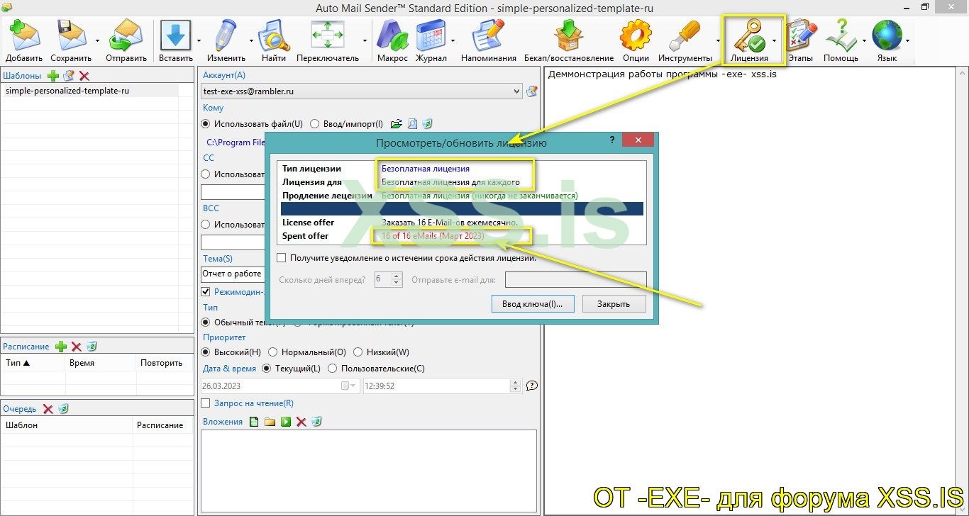Open the Опции gear icon

636,35
